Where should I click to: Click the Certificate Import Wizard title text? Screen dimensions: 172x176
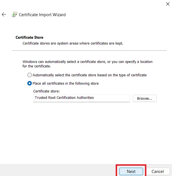point(42,15)
